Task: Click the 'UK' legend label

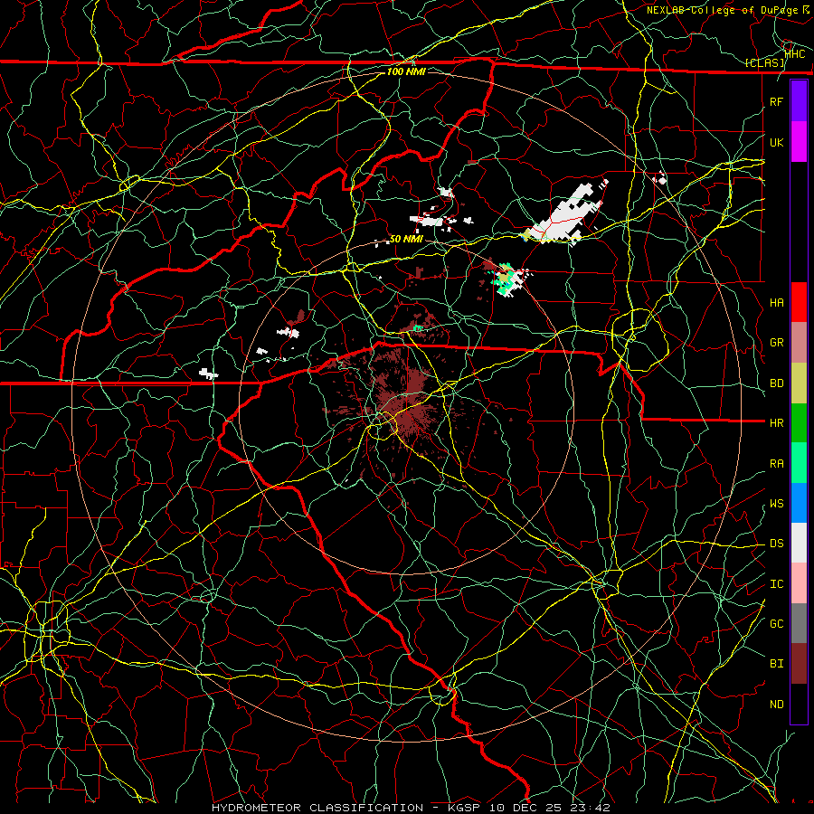Action: pos(777,142)
